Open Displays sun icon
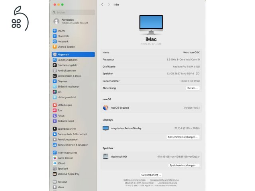The image size is (255, 191). (x=55, y=81)
